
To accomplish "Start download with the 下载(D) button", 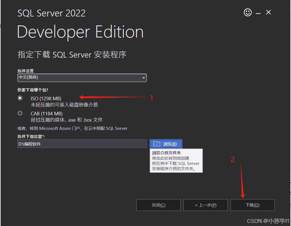I will [x=253, y=205].
